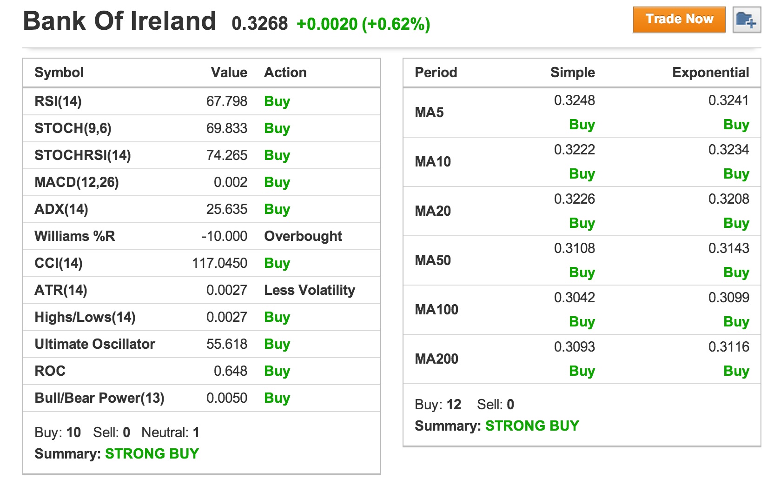Select the Buy under MA200 Exponential column
The height and width of the screenshot is (479, 767).
click(x=737, y=371)
